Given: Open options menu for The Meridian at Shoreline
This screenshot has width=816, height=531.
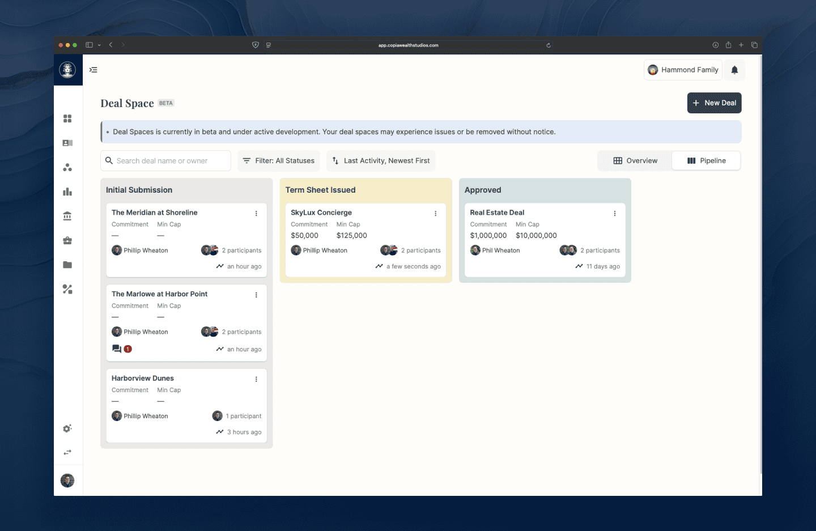Looking at the screenshot, I should click(x=256, y=214).
